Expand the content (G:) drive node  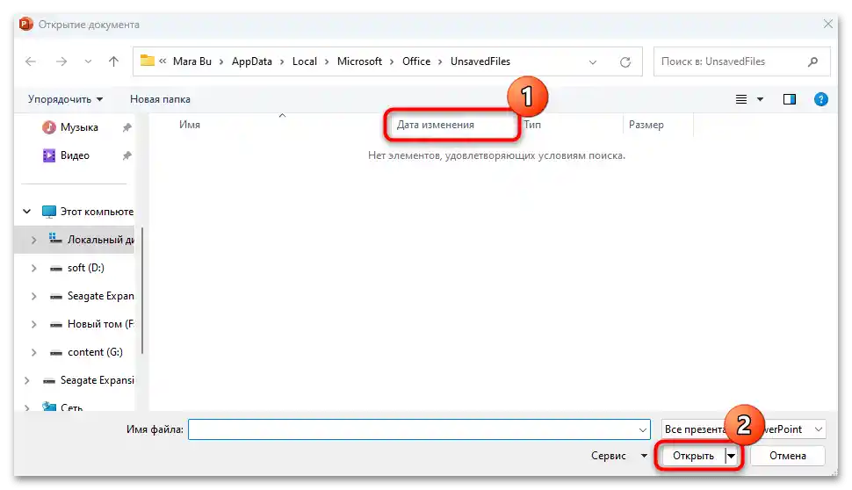click(33, 352)
